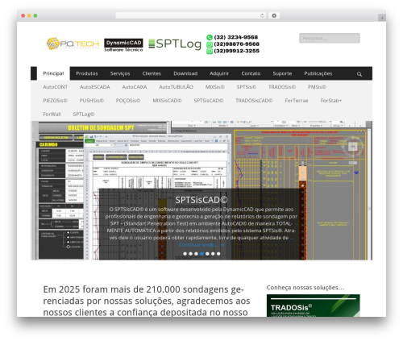Click the POTECH logo
The image size is (403, 341).
(73, 44)
